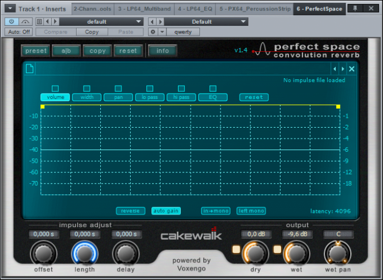The height and width of the screenshot is (280, 383).
Task: Toggle the 'in→mono' switch
Action: pos(215,211)
